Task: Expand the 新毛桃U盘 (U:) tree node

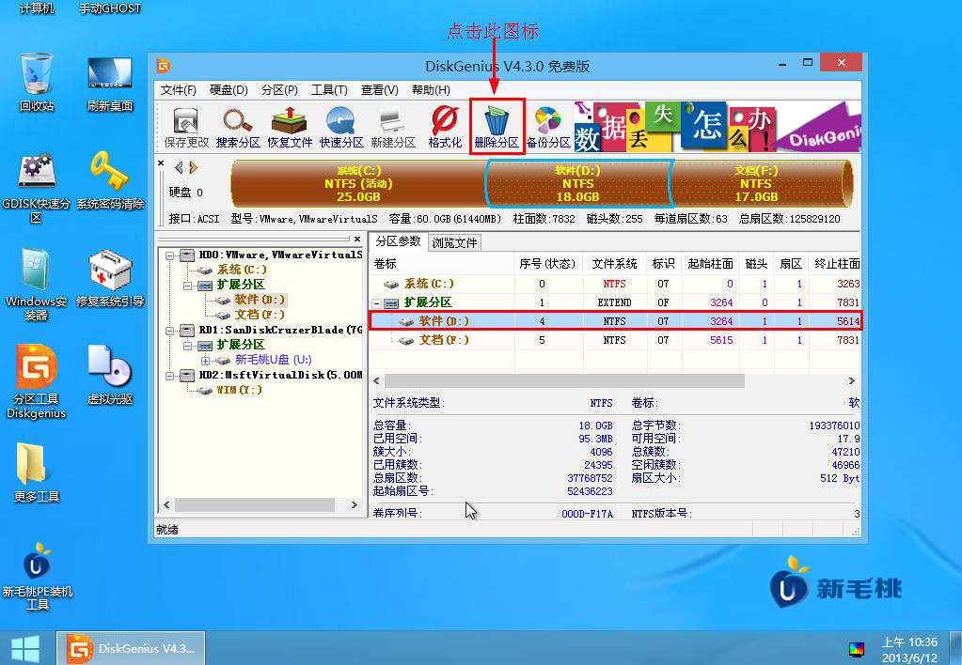Action: pyautogui.click(x=206, y=361)
